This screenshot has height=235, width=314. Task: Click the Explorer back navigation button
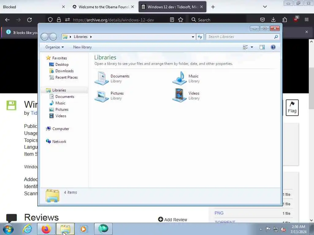(44, 37)
